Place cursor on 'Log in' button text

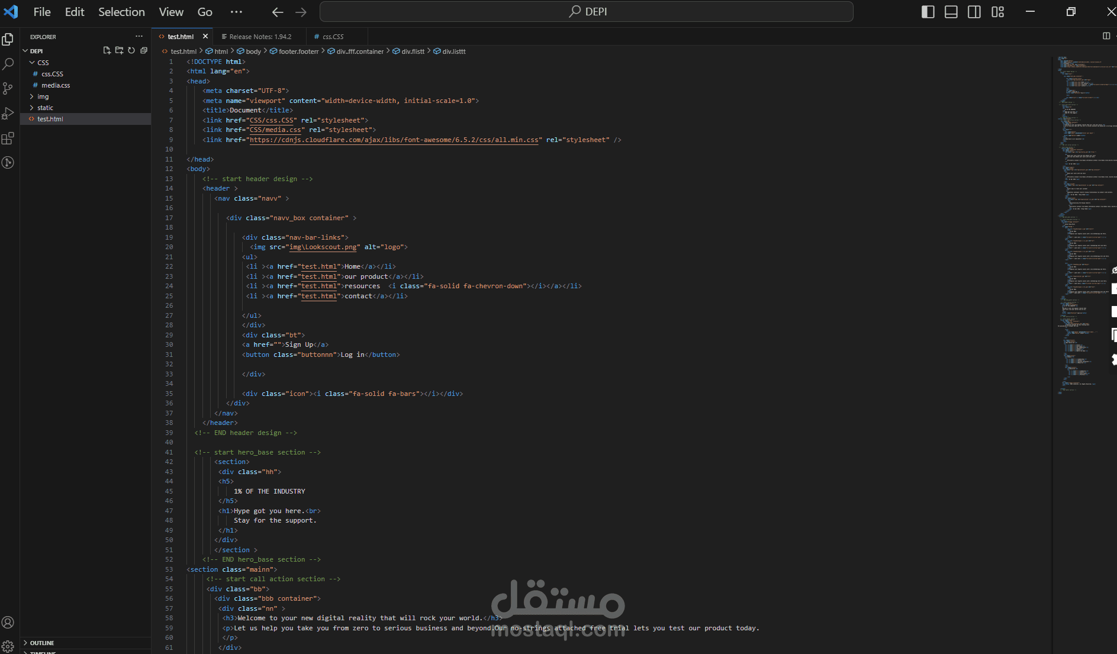click(x=352, y=355)
